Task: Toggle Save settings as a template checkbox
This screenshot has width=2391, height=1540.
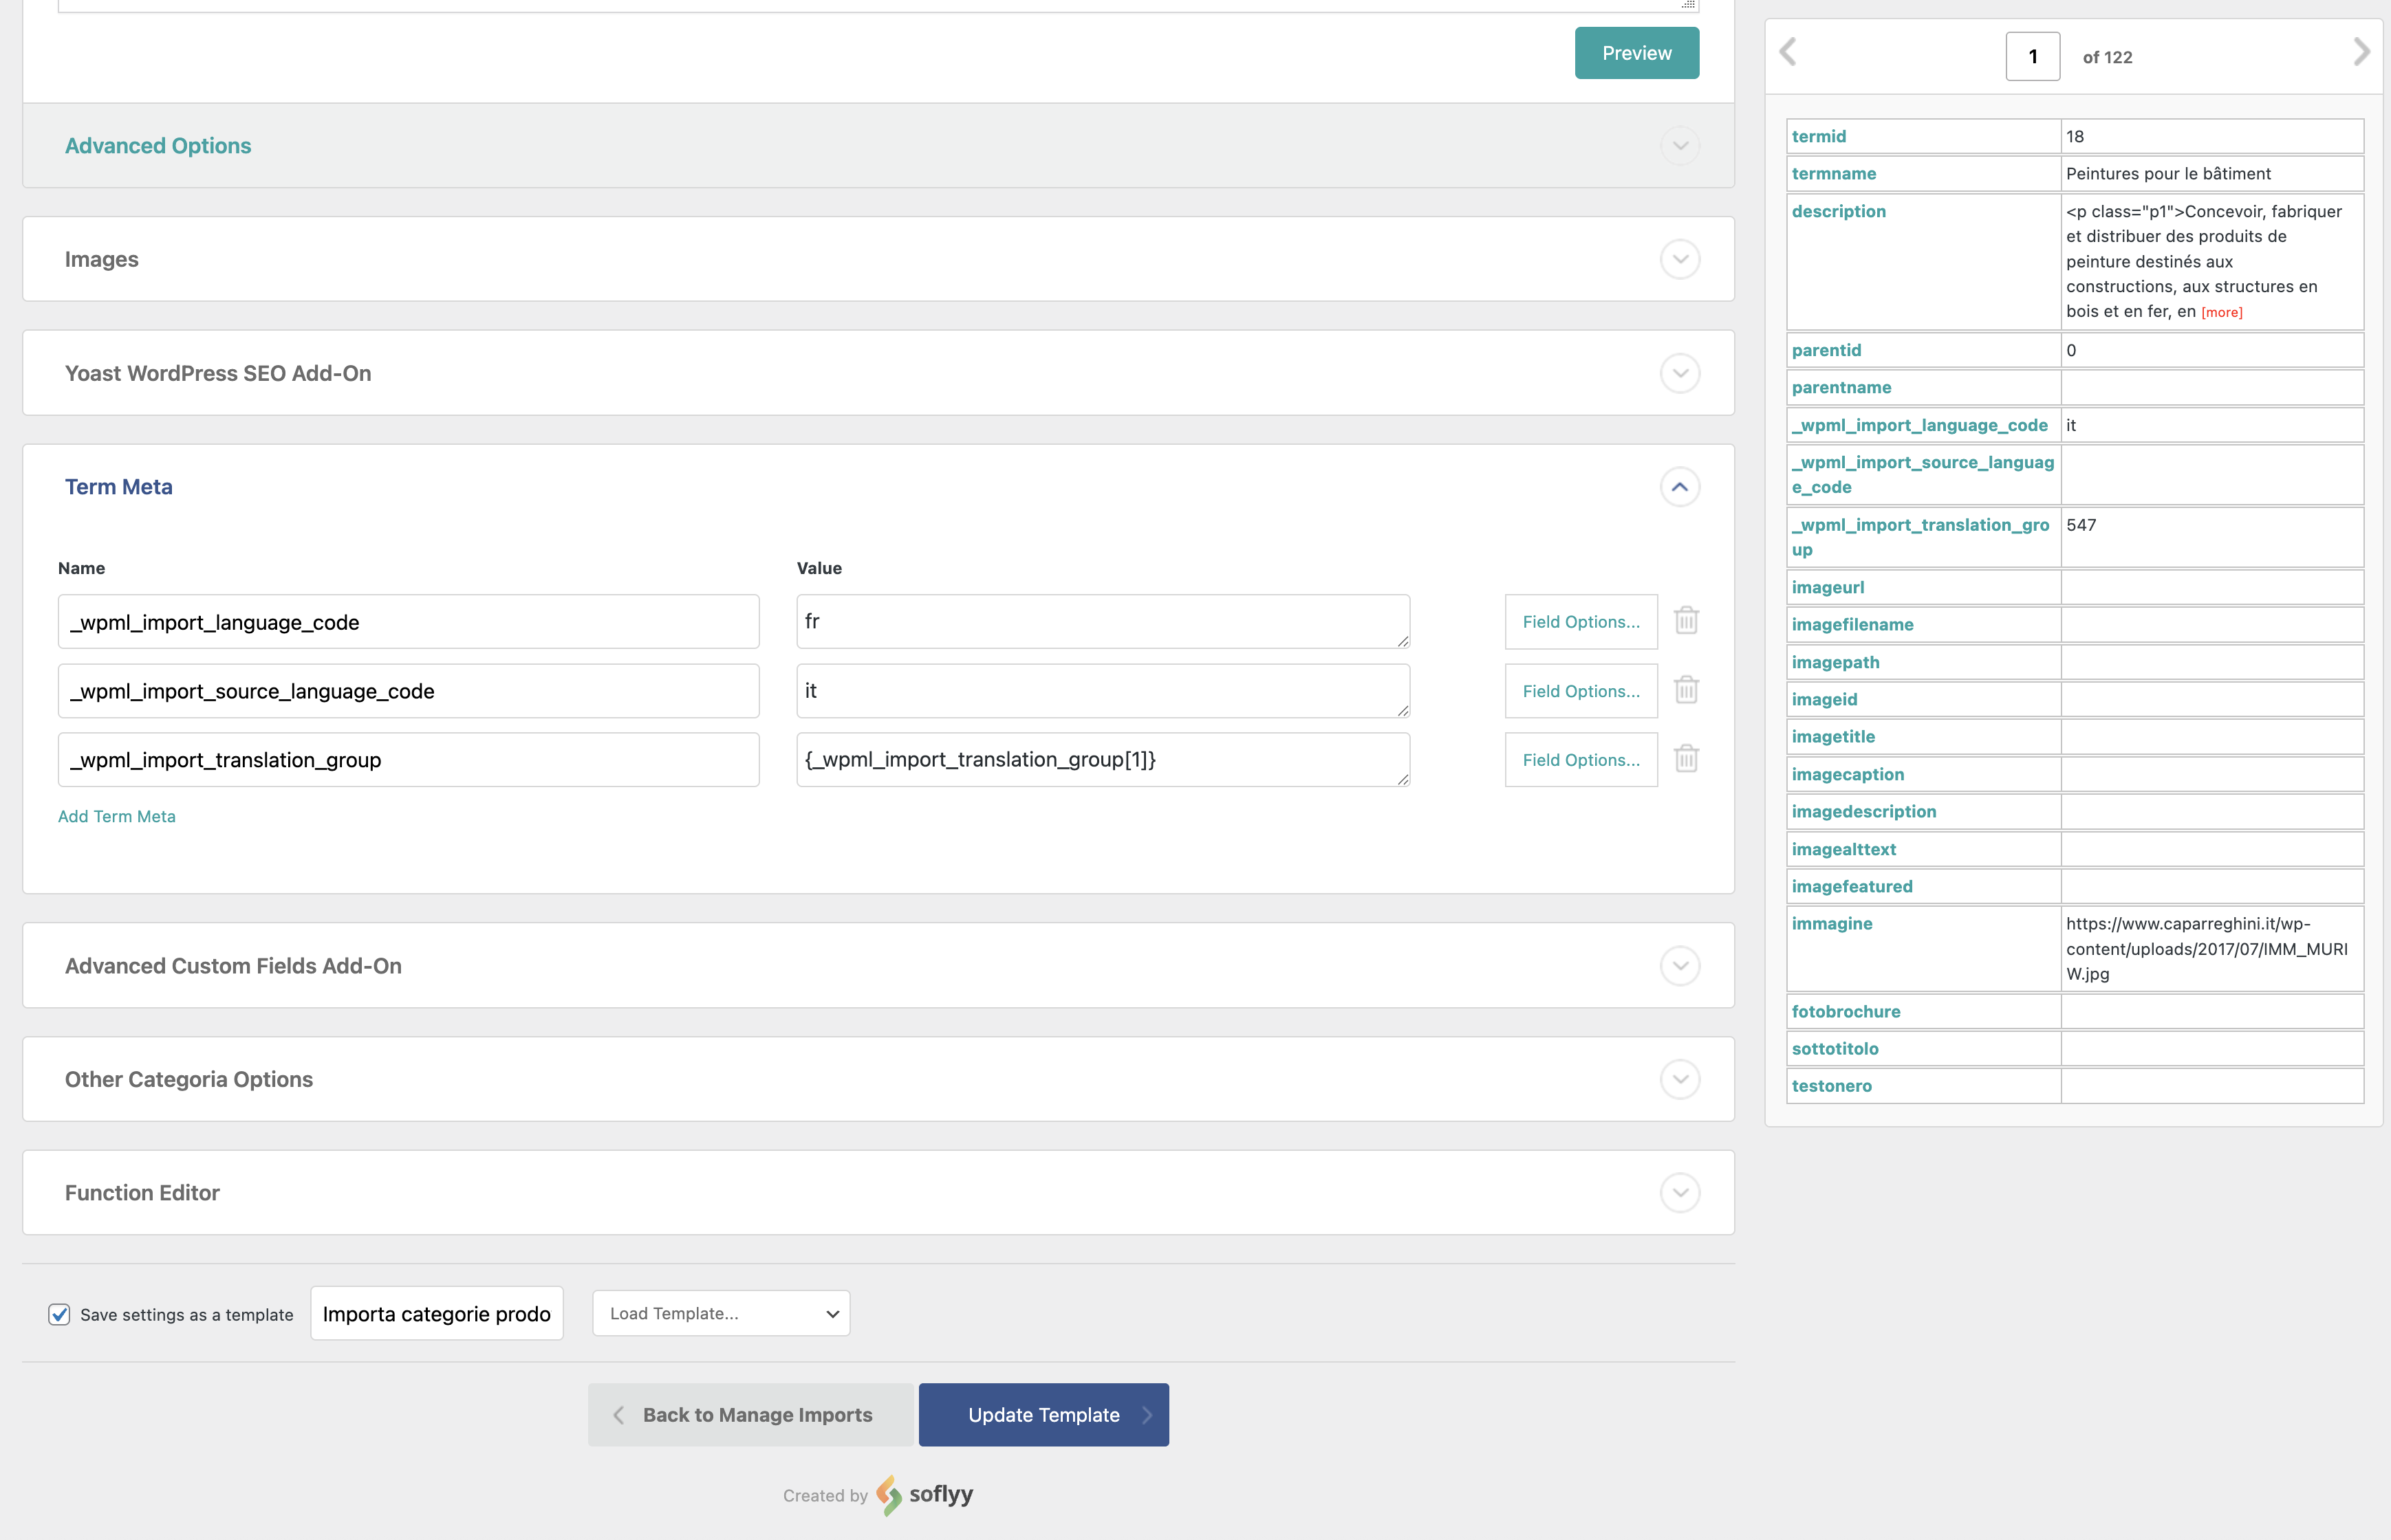Action: (x=59, y=1314)
